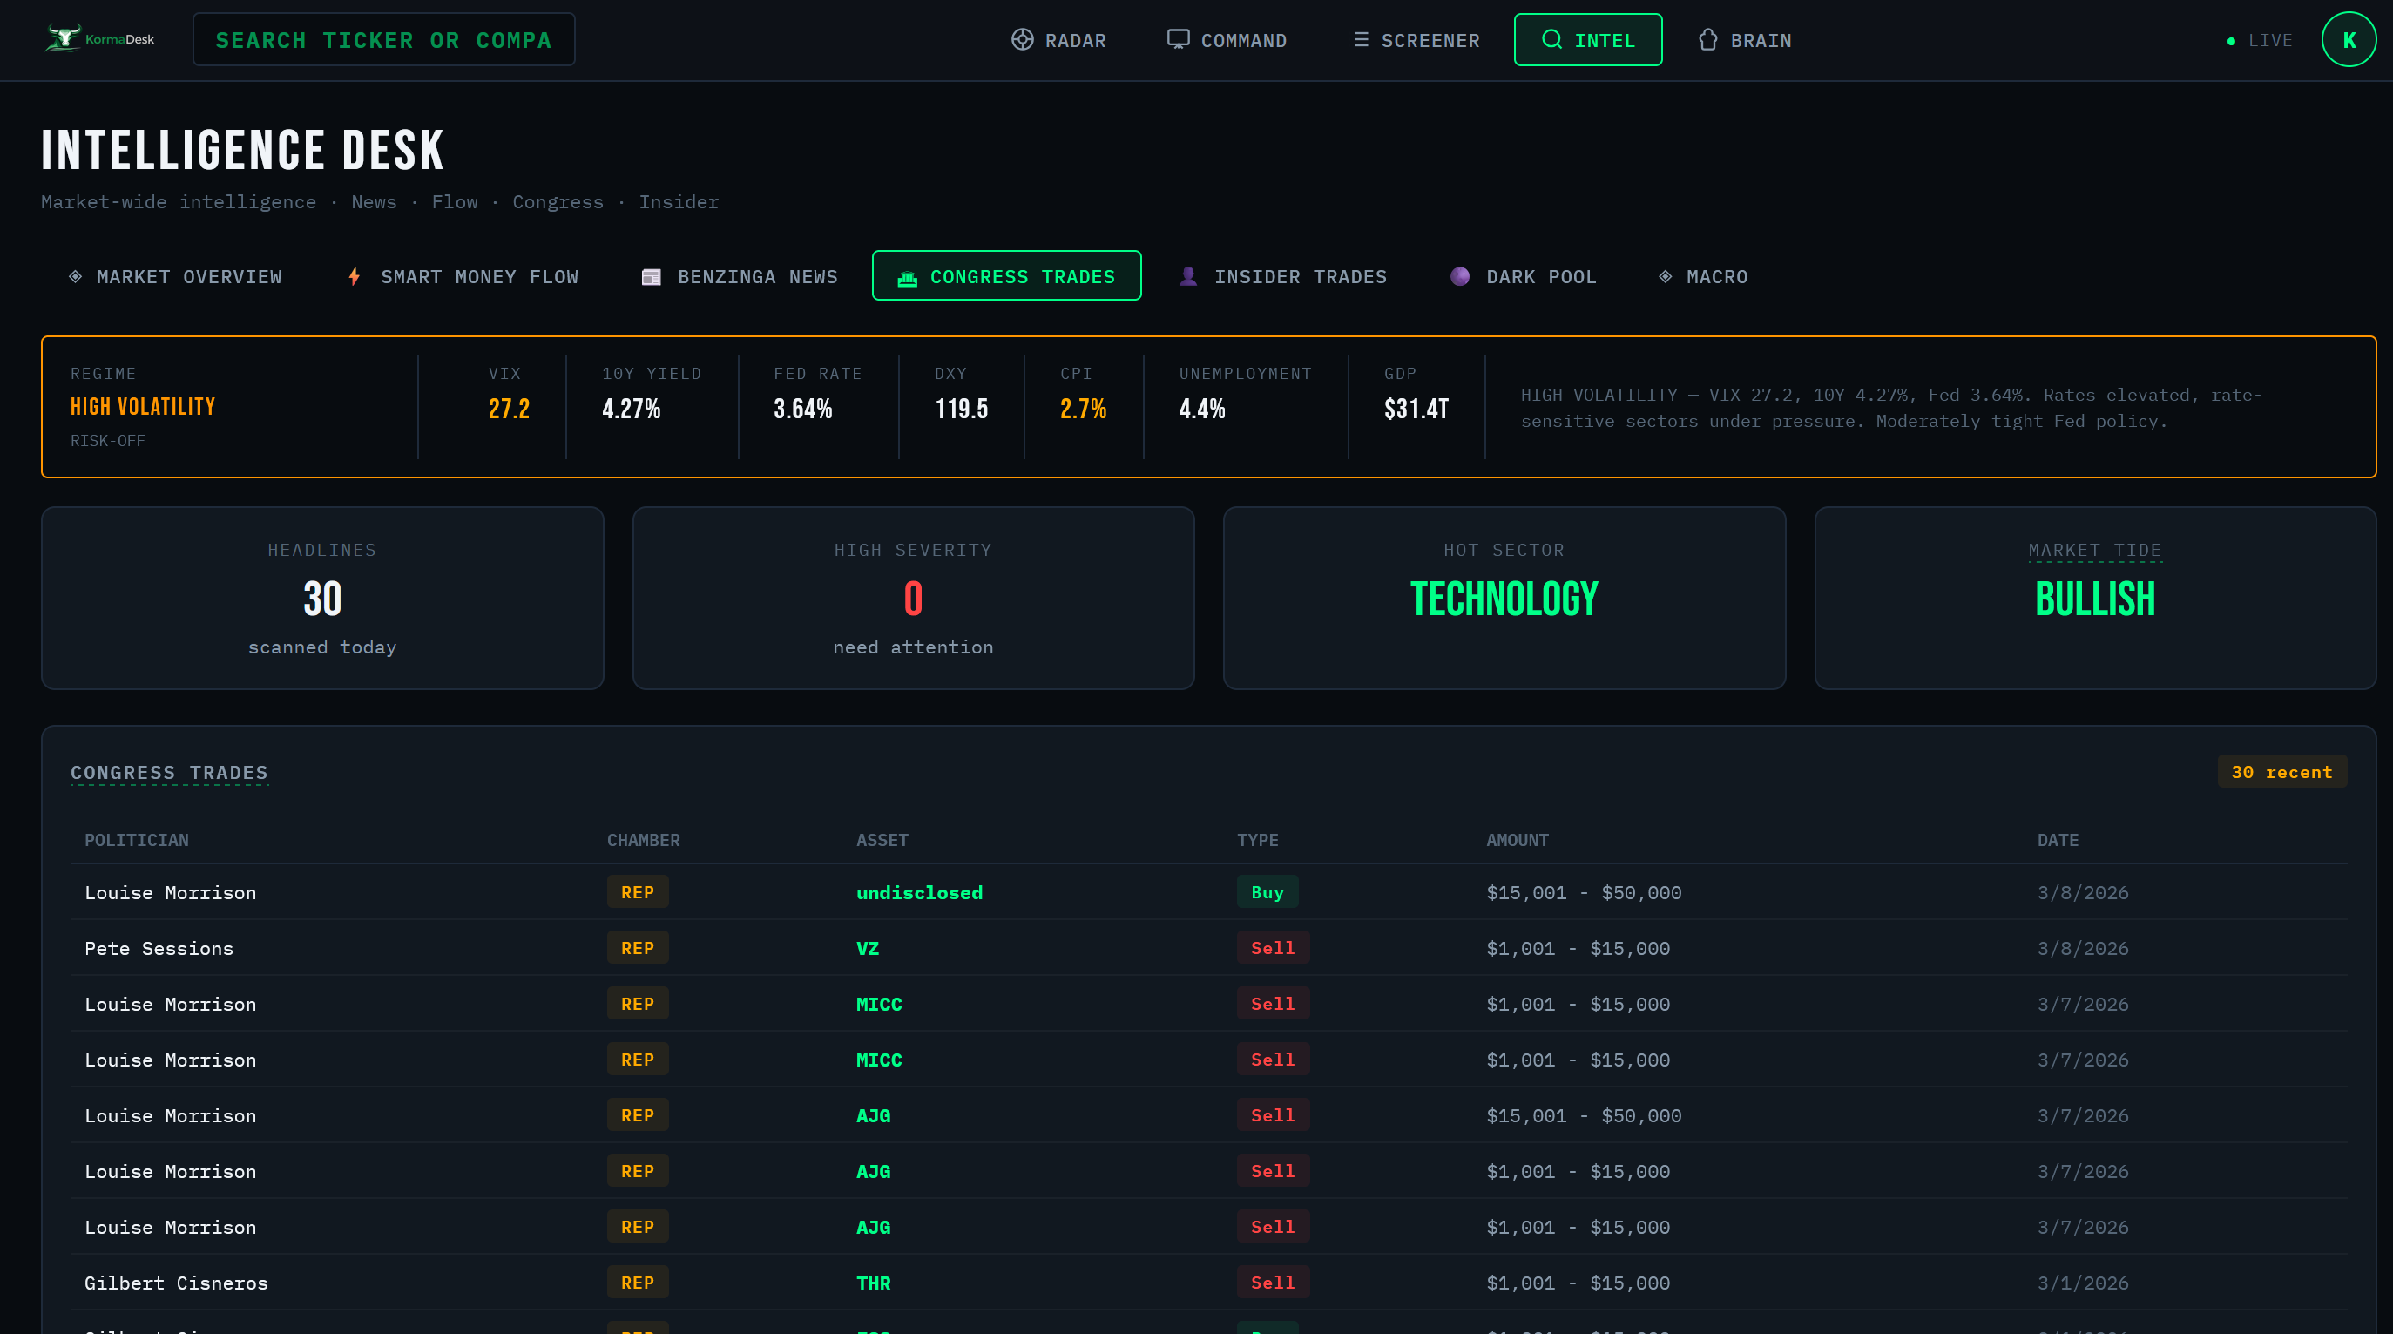Click the Brain nav icon
This screenshot has height=1334, width=2393.
1707,40
